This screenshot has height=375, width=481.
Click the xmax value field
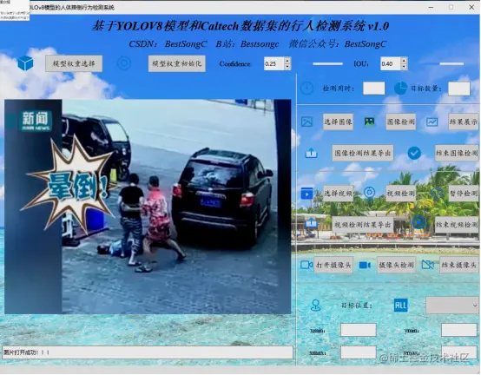pyautogui.click(x=359, y=352)
